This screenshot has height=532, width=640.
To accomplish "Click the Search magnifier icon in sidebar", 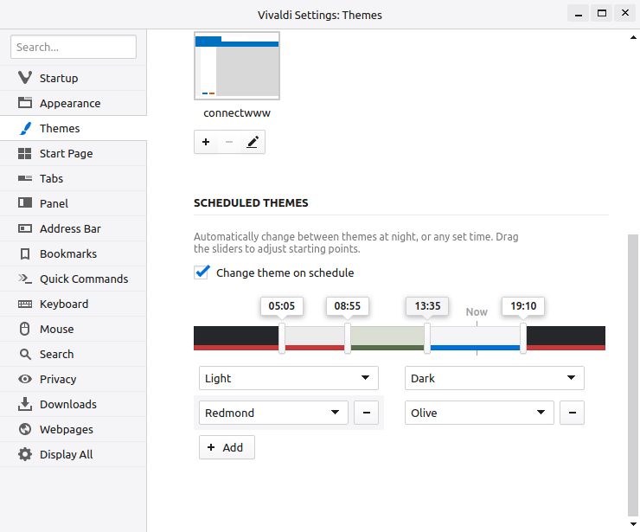I will click(x=25, y=354).
